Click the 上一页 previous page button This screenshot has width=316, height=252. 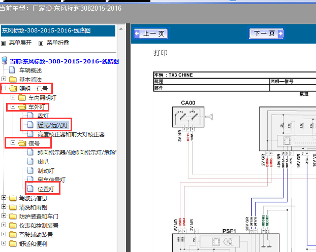pos(151,33)
